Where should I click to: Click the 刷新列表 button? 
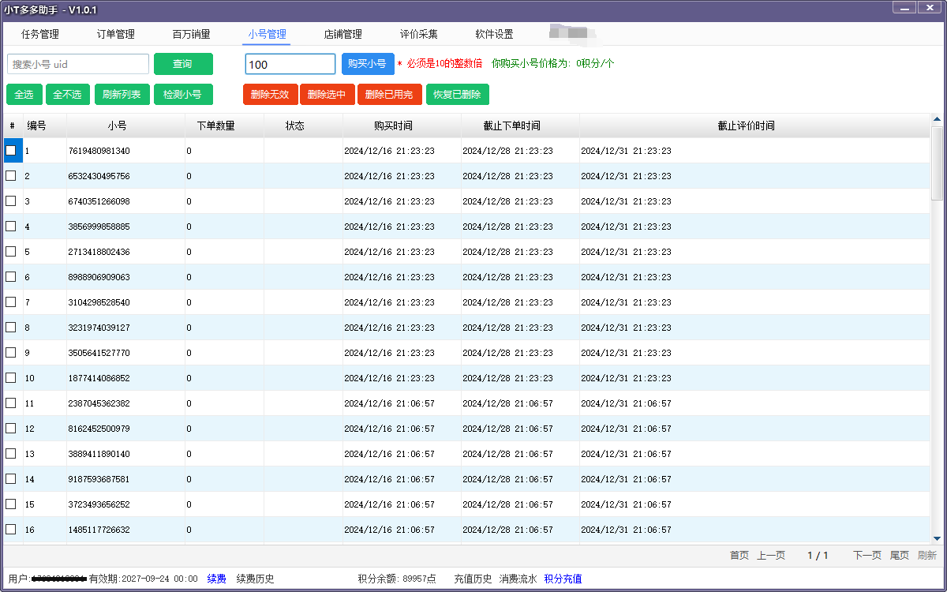[x=122, y=95]
